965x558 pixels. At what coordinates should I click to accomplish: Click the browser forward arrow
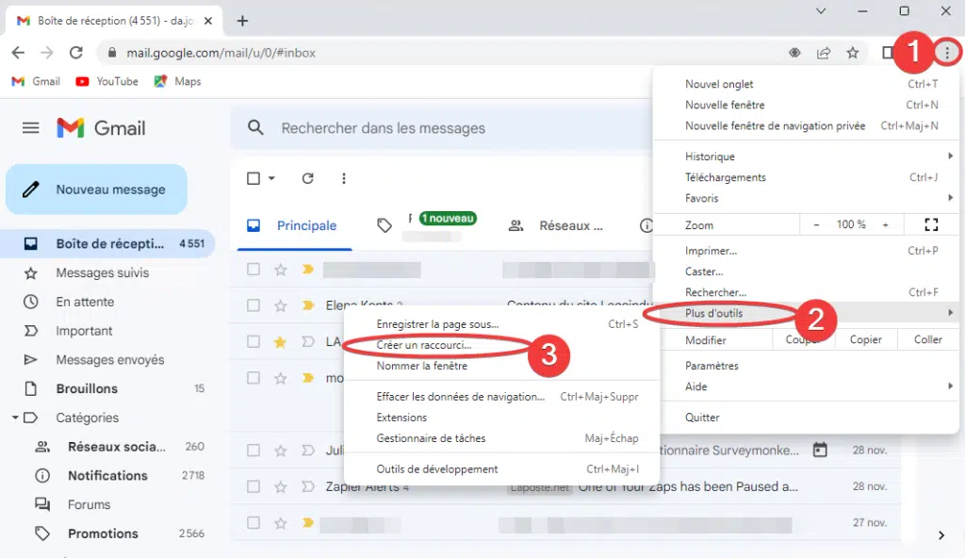pos(47,53)
